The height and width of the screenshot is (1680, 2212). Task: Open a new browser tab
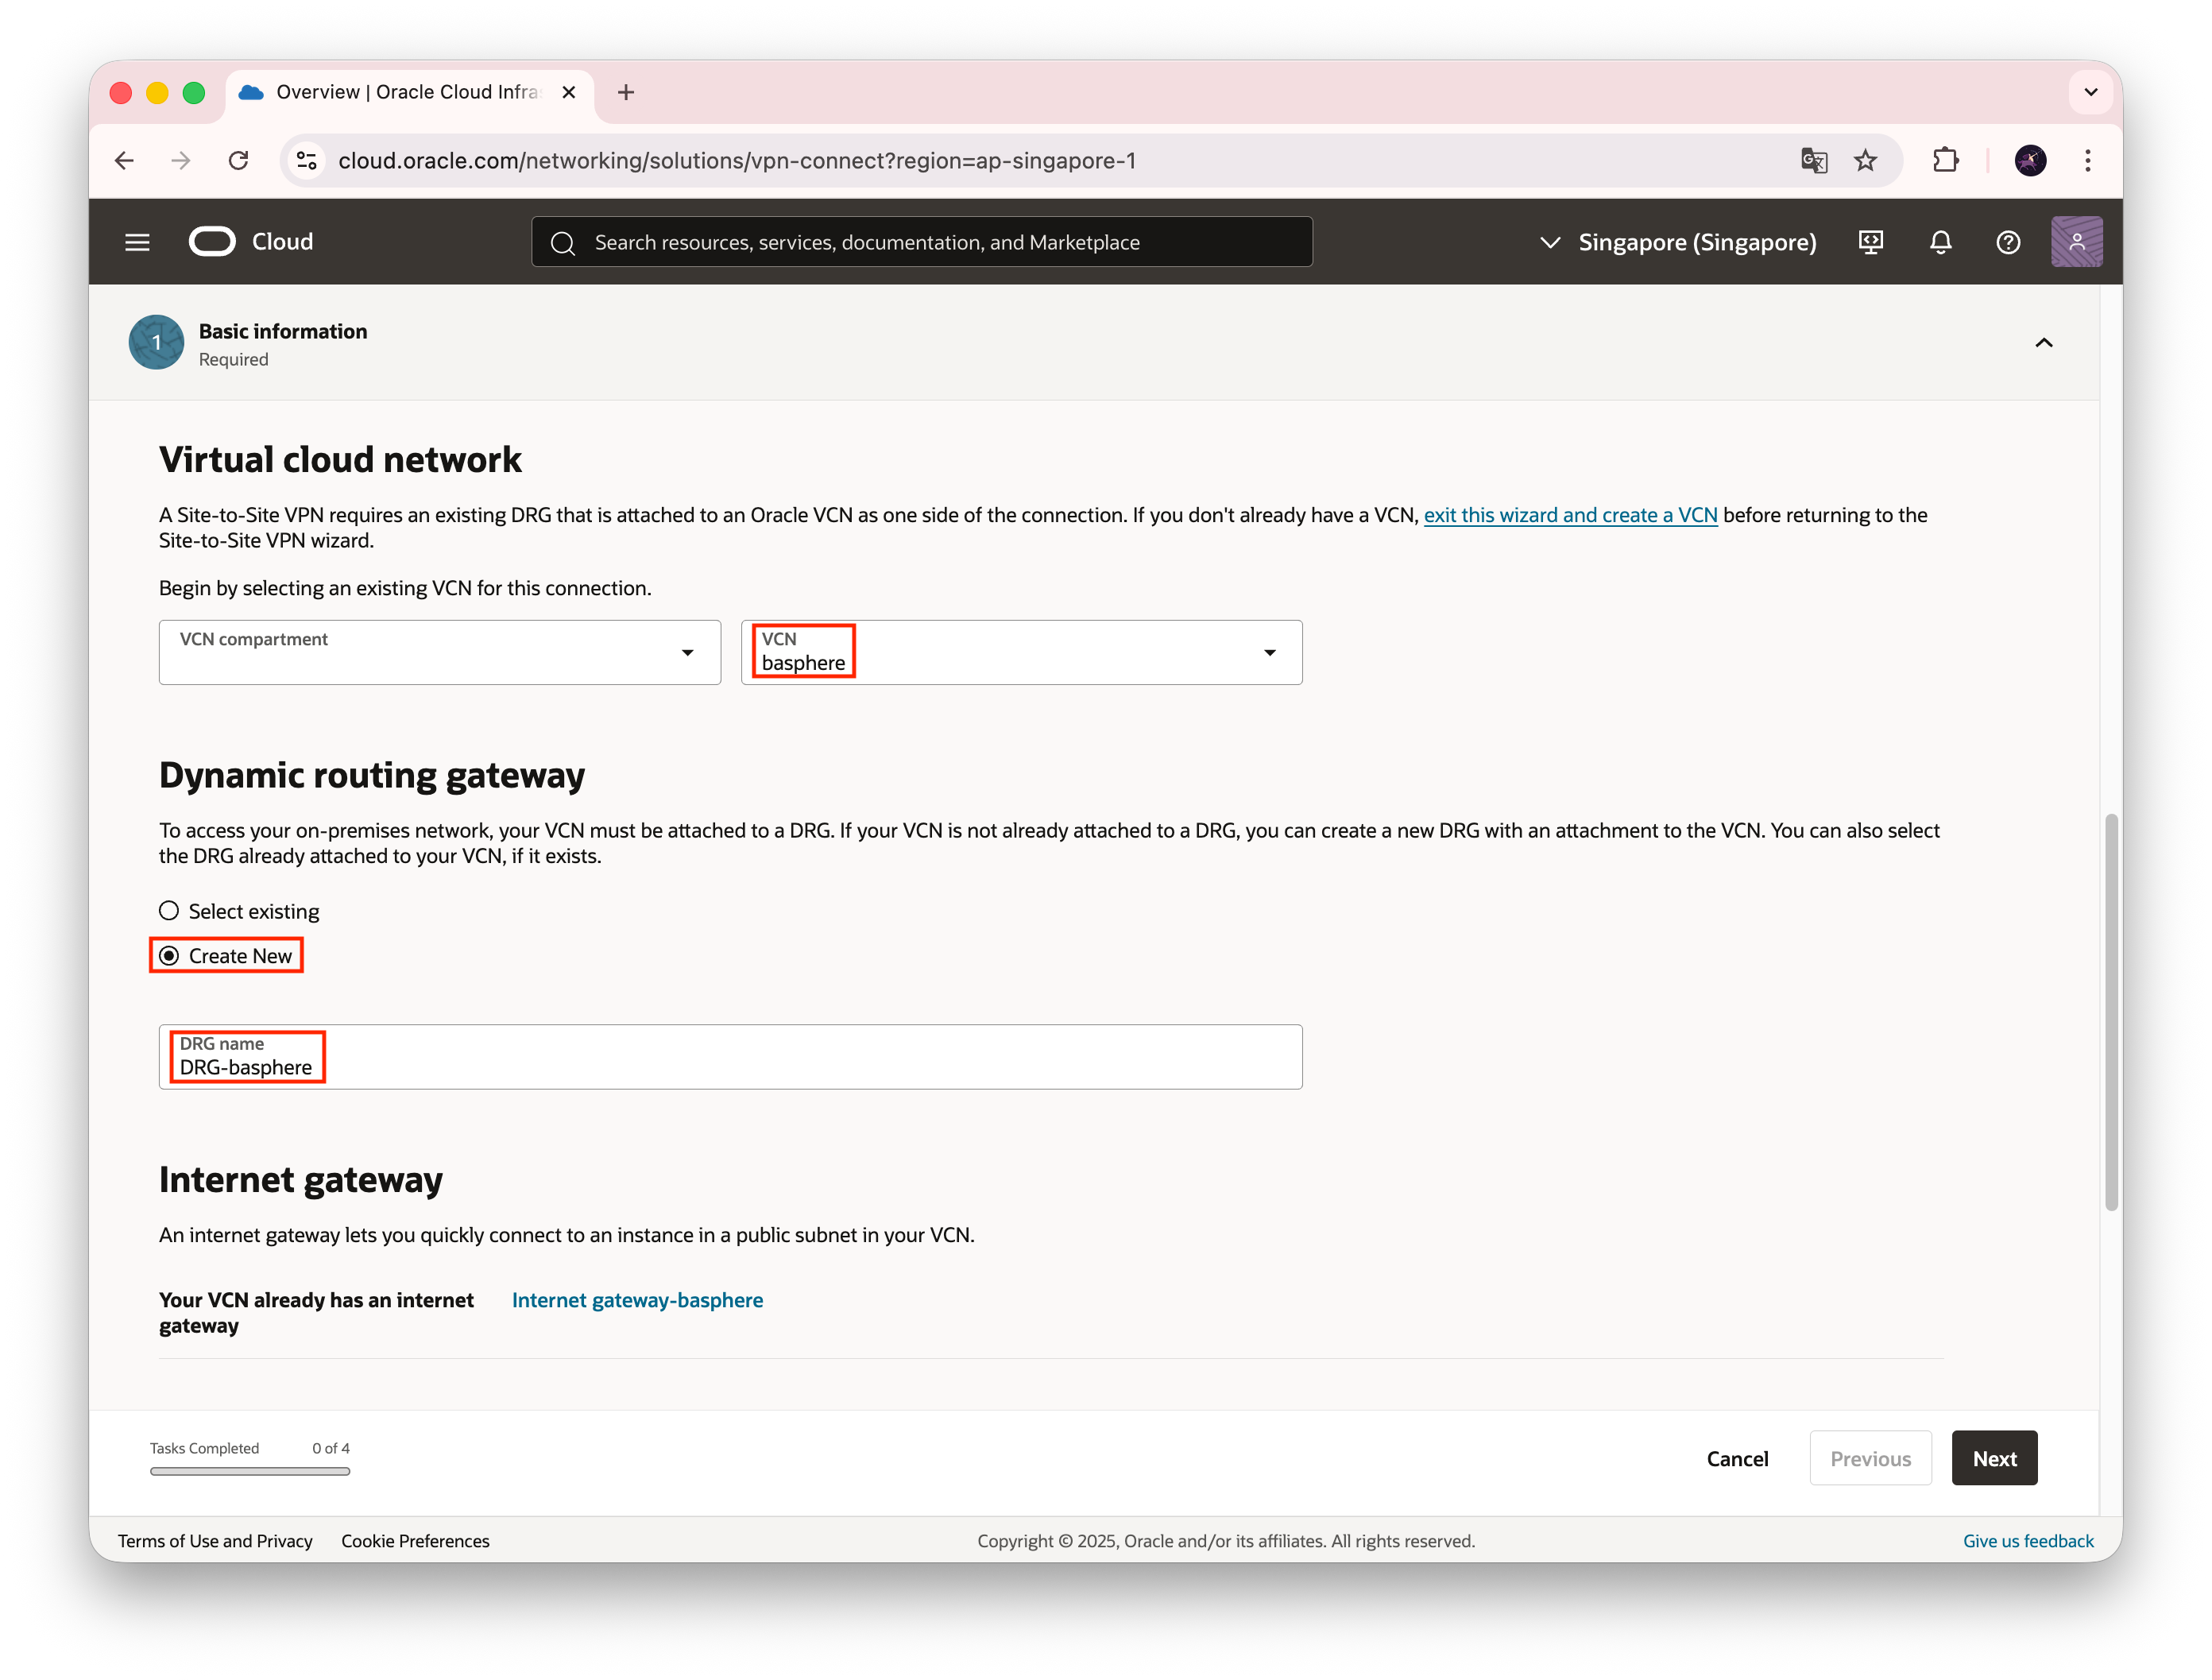pyautogui.click(x=626, y=92)
